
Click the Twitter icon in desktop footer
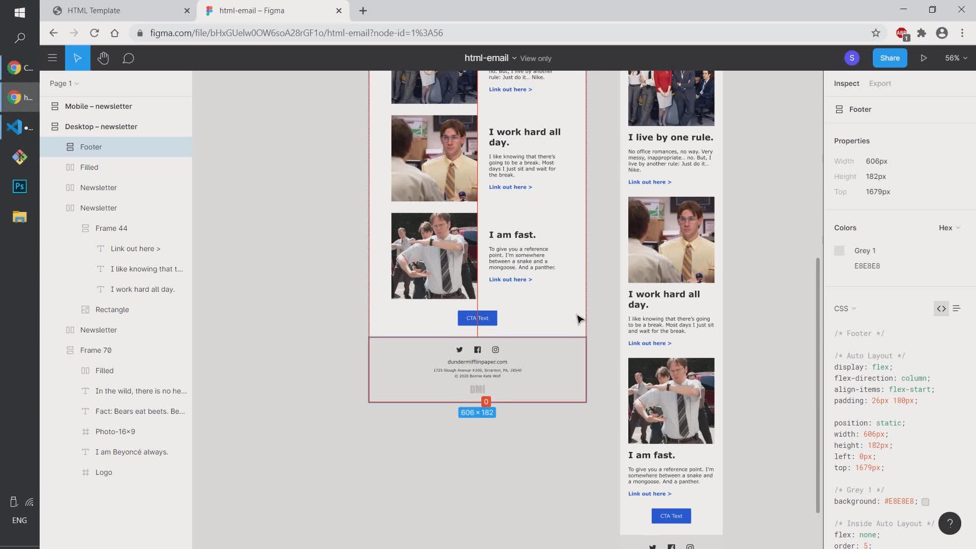coord(460,350)
